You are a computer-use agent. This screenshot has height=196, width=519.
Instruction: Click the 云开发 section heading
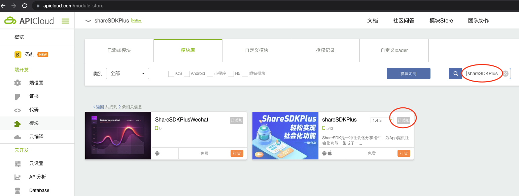[x=22, y=150]
